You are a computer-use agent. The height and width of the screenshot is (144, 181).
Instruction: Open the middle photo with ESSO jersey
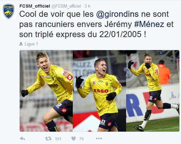tap(100, 91)
